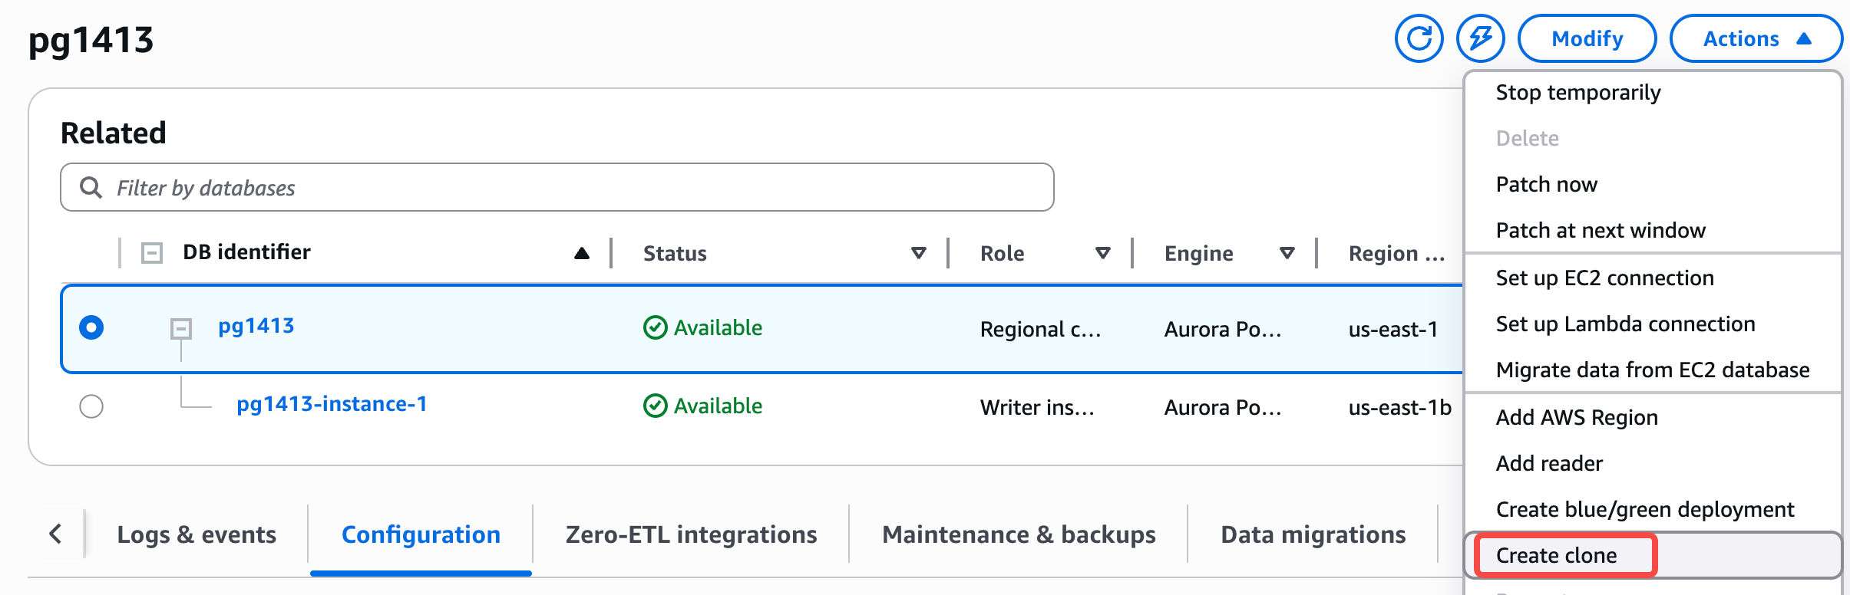Open the Status column sort dropdown

918,253
